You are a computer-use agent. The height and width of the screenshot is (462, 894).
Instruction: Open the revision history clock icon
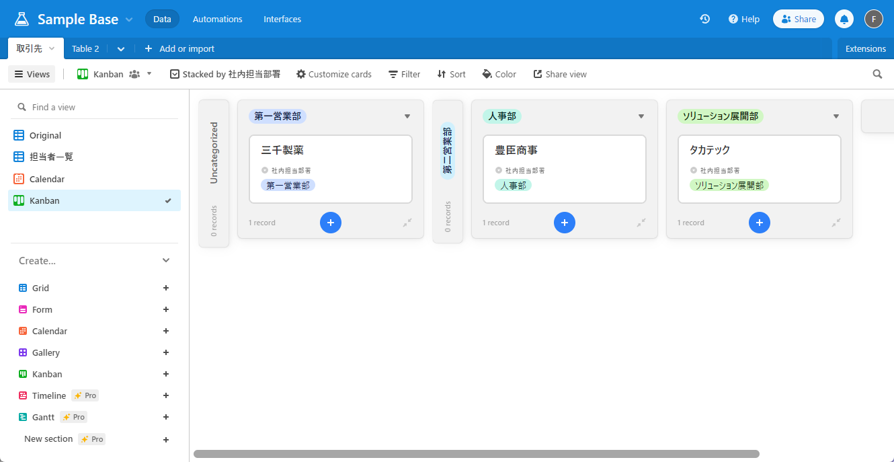pyautogui.click(x=704, y=19)
